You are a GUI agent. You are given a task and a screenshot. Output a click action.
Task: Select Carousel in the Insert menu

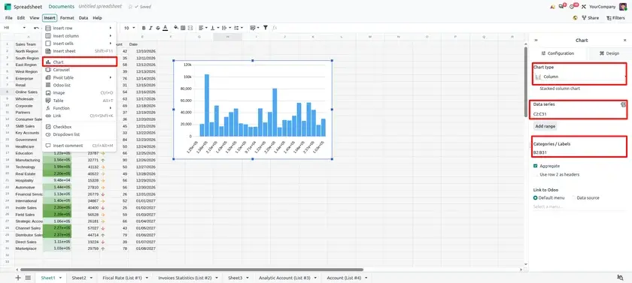80,70
